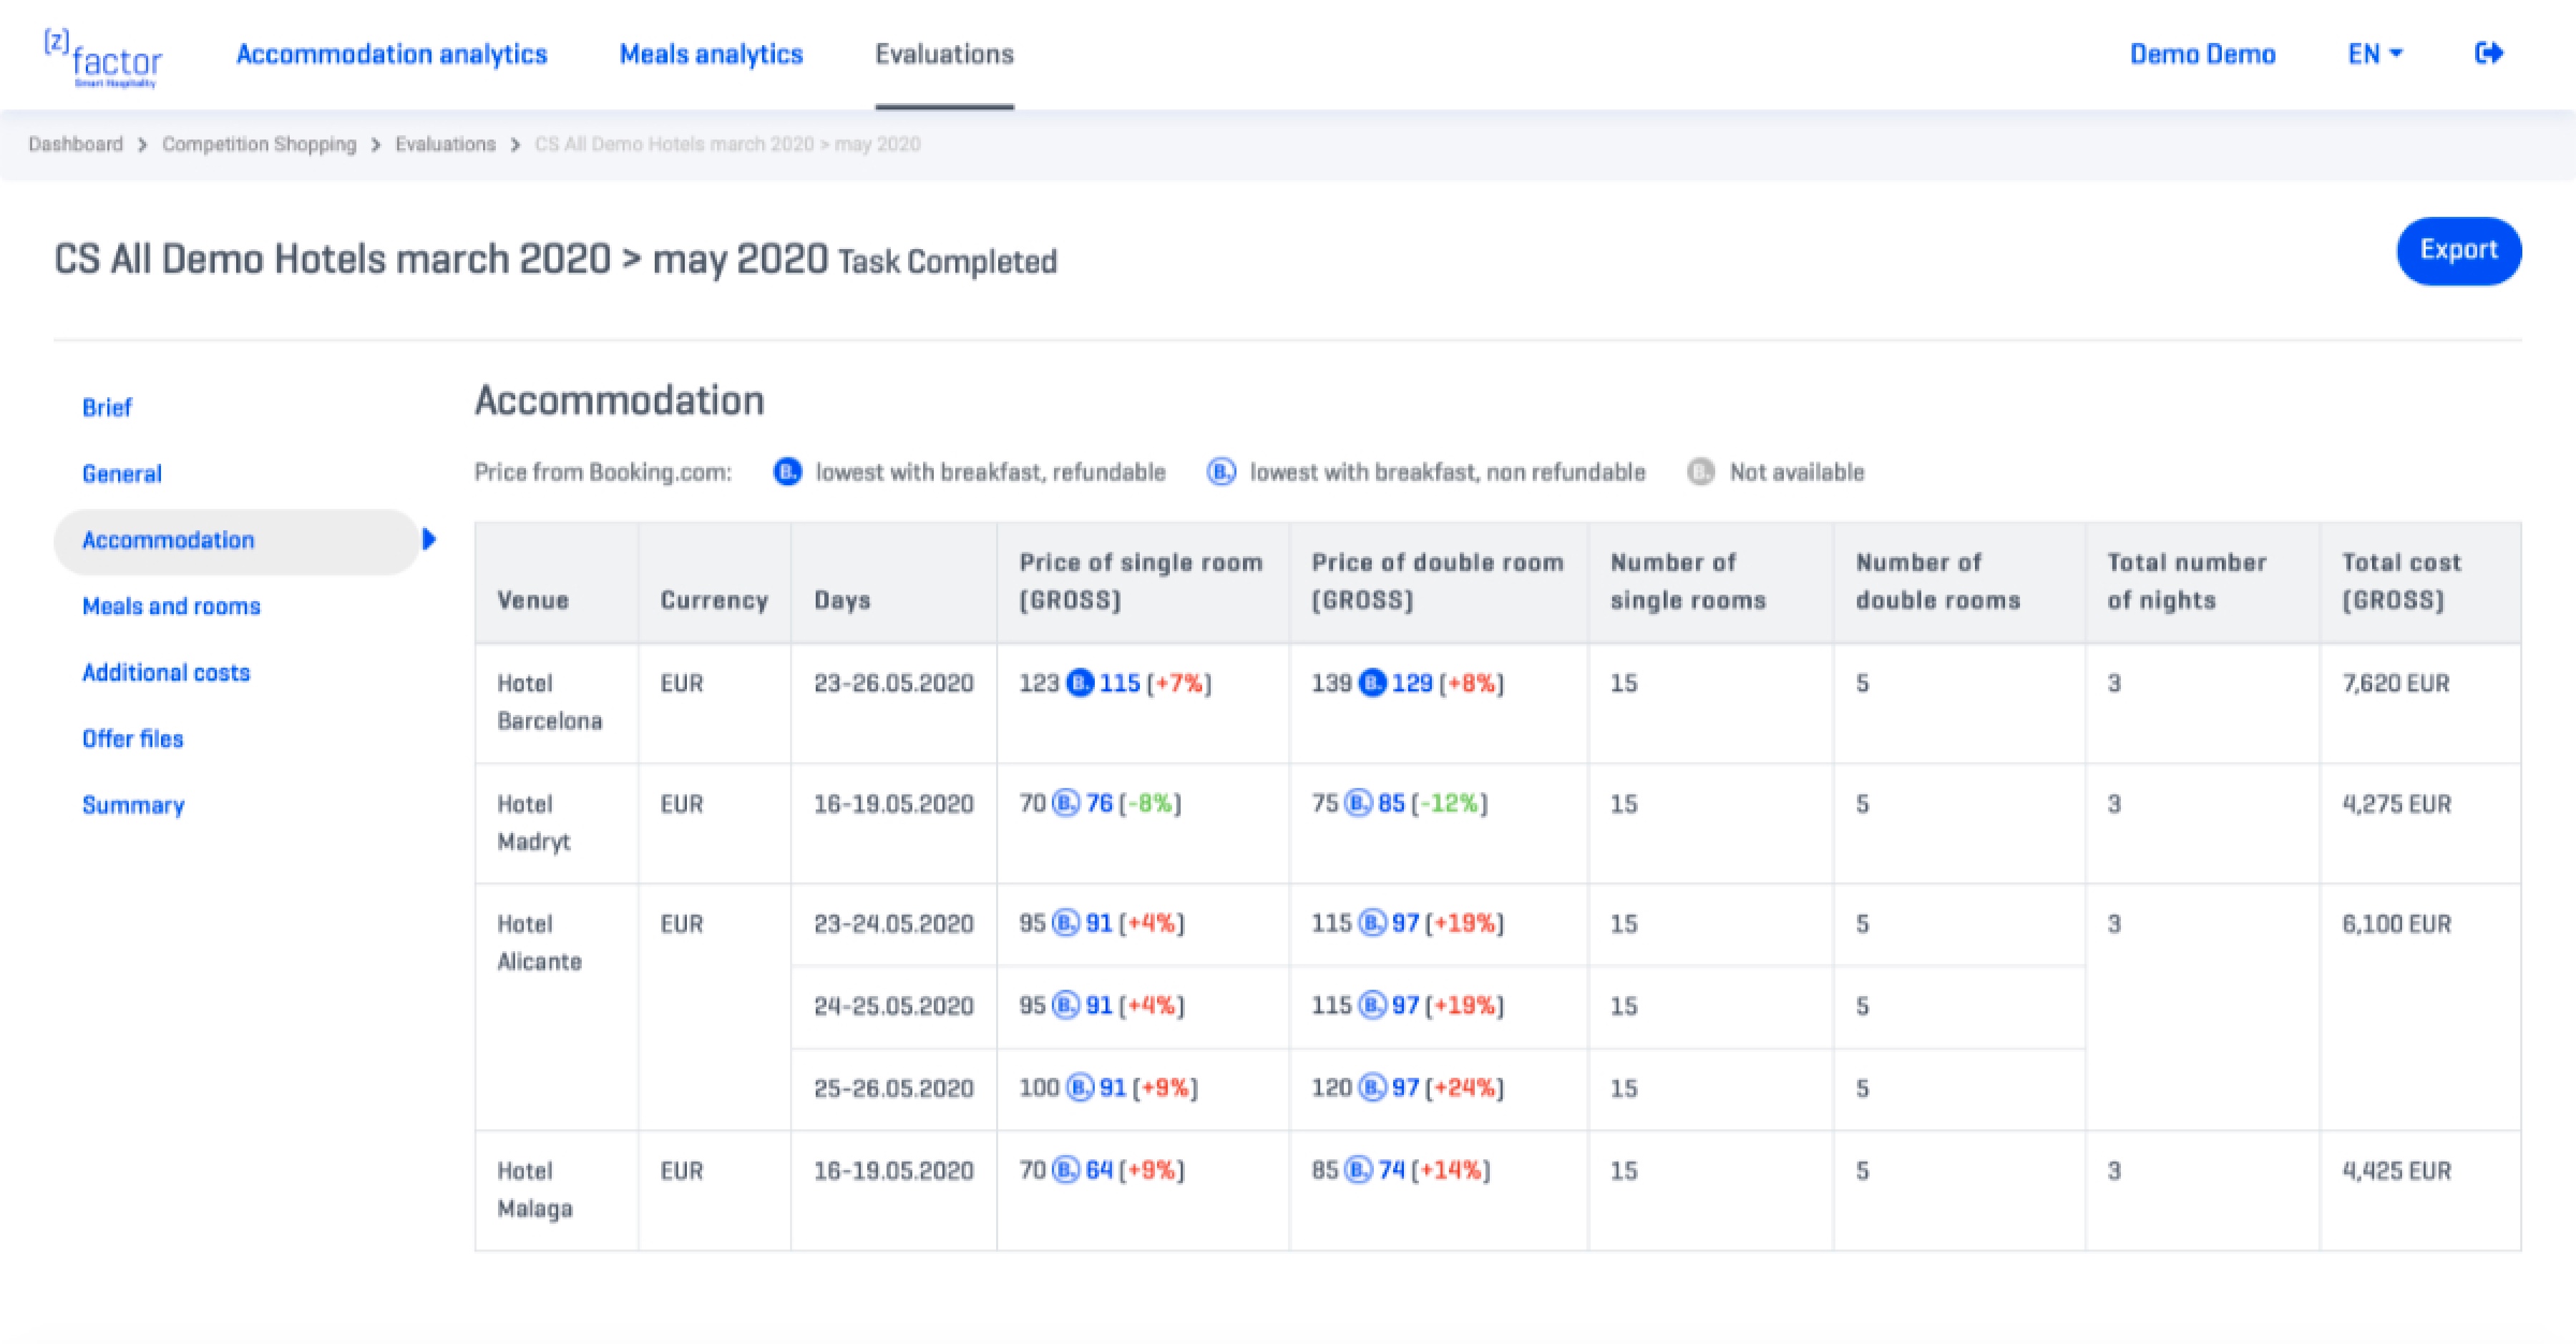
Task: Click Booking icon in Hotel Malaga double price
Action: [1357, 1170]
